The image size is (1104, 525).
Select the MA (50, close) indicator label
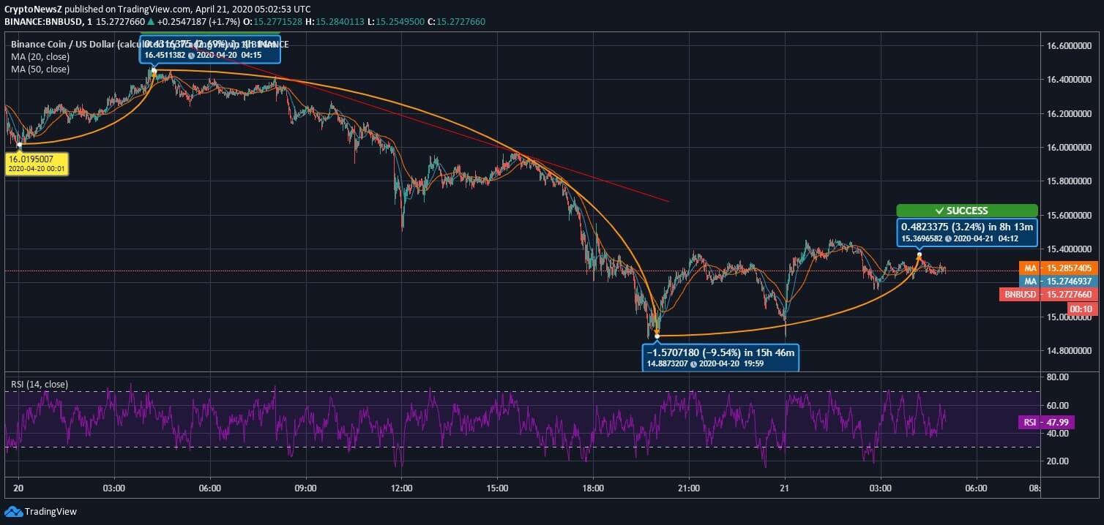coord(41,69)
